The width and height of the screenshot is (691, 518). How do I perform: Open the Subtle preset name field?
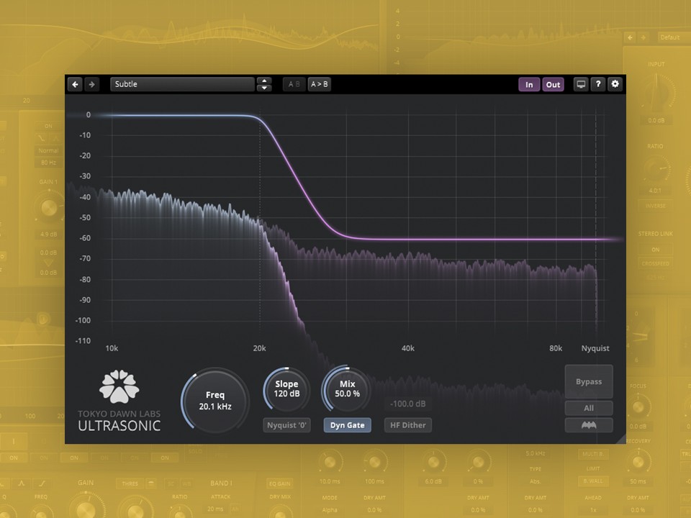tap(182, 84)
